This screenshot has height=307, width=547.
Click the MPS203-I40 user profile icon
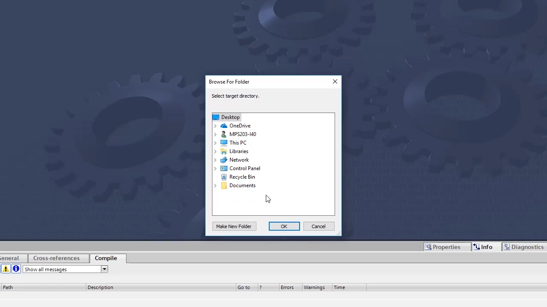click(x=224, y=134)
